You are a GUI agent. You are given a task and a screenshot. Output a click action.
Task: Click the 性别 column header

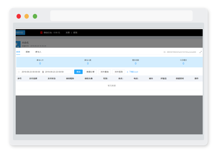coord(106,78)
